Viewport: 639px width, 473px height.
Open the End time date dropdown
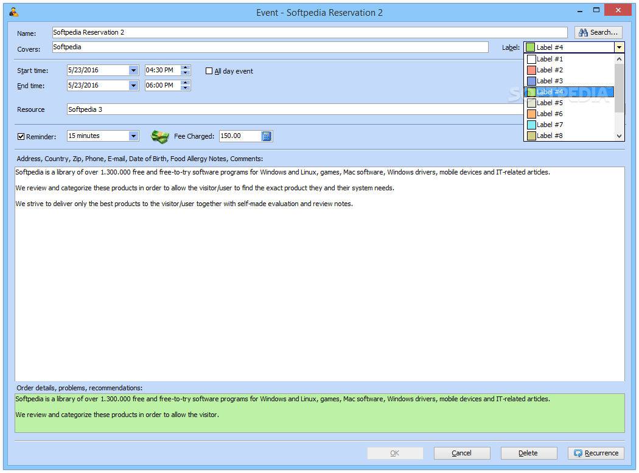[133, 86]
